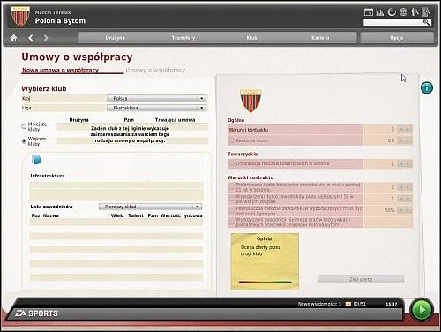Sort by the Drużyna column header
The width and height of the screenshot is (441, 332).
pyautogui.click(x=78, y=120)
